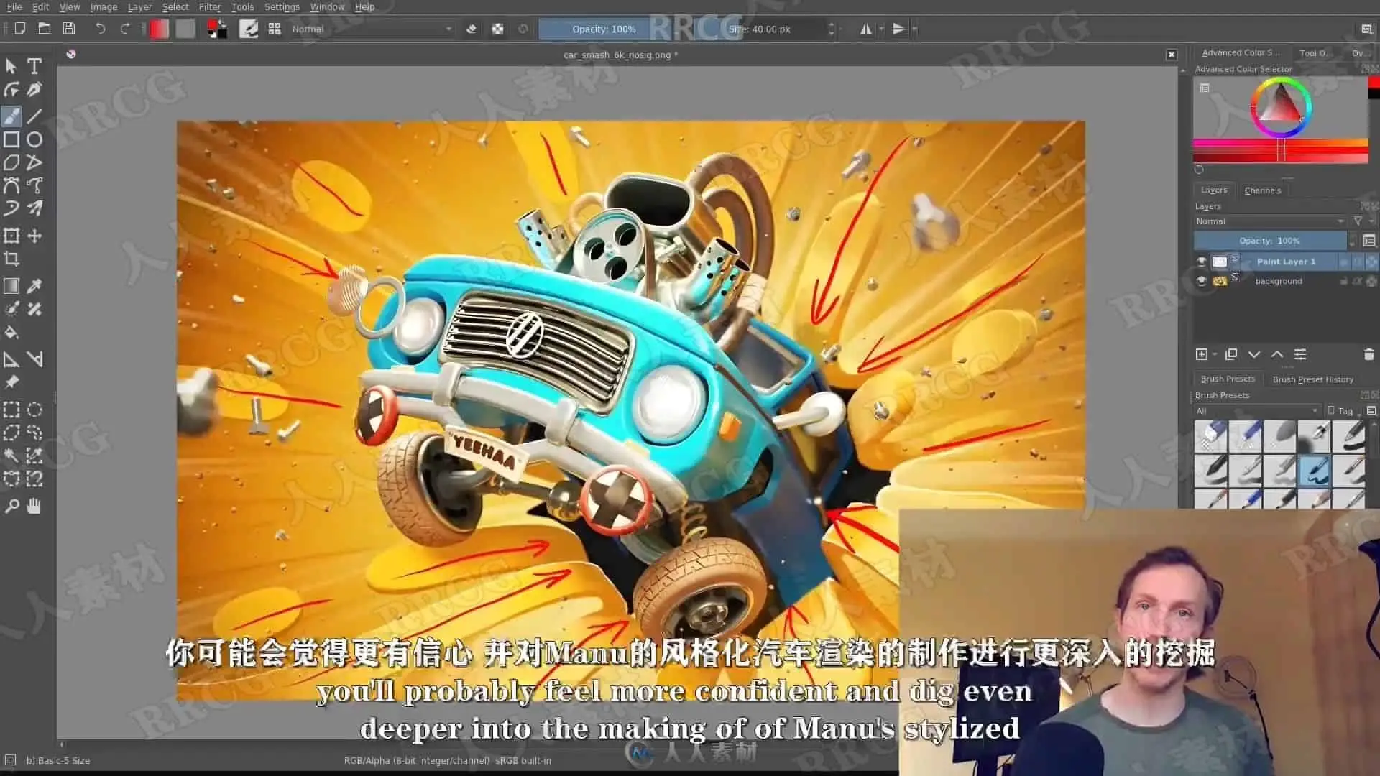Expand the brush preset tag All dropdown
The height and width of the screenshot is (776, 1380).
(x=1257, y=411)
